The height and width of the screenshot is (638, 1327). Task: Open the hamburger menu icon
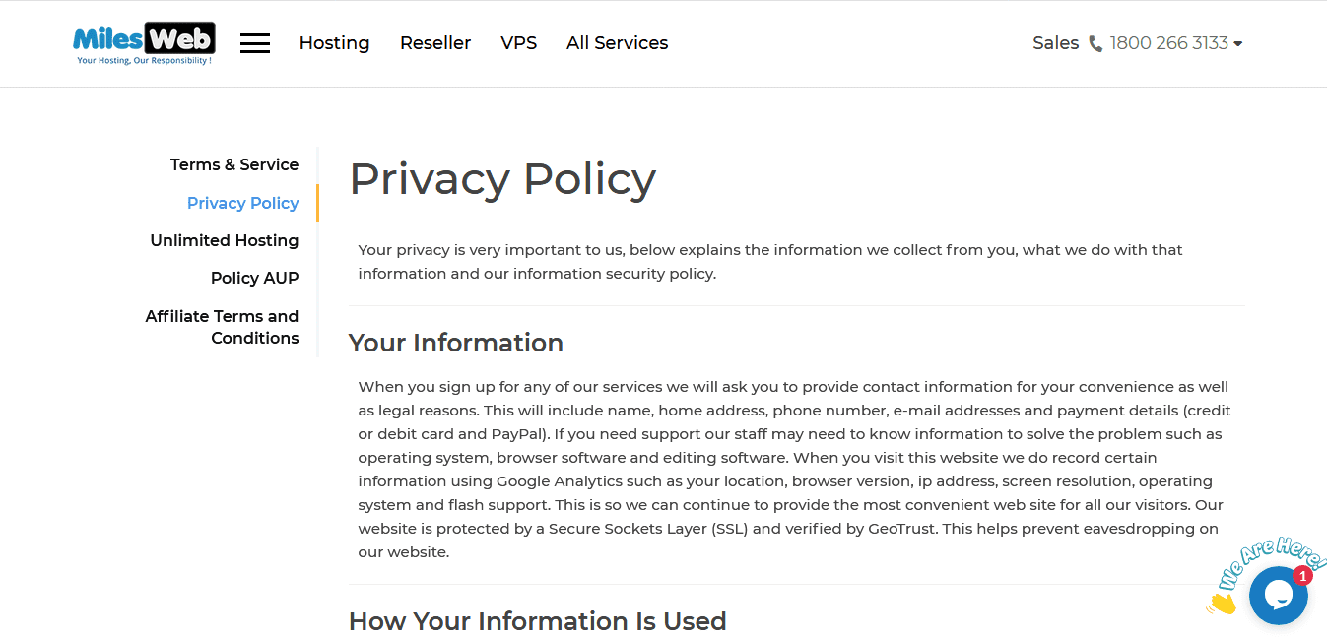pyautogui.click(x=255, y=43)
